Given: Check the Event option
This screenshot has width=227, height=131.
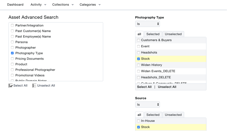Looking at the screenshot, I should coord(138,46).
